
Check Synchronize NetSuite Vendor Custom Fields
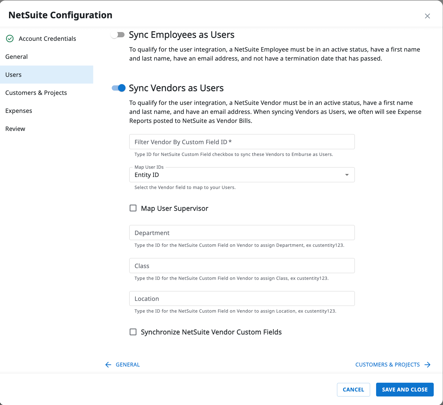pyautogui.click(x=133, y=332)
